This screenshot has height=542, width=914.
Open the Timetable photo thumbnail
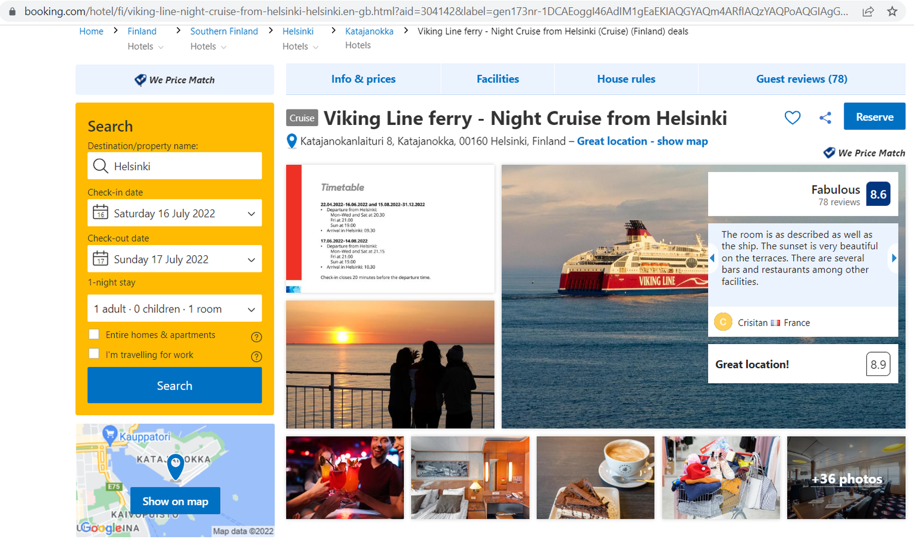pos(390,228)
